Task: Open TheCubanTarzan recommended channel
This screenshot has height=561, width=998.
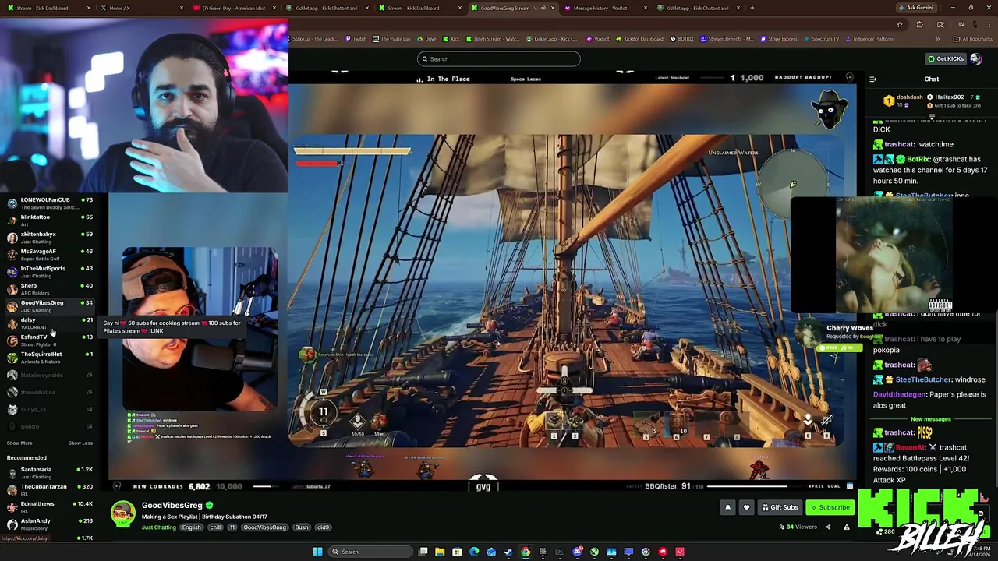Action: click(x=49, y=489)
